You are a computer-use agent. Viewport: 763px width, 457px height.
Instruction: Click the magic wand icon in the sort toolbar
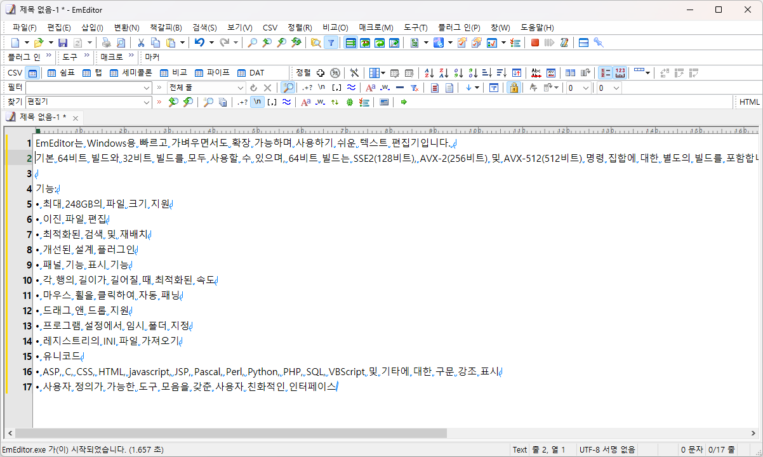coord(355,73)
